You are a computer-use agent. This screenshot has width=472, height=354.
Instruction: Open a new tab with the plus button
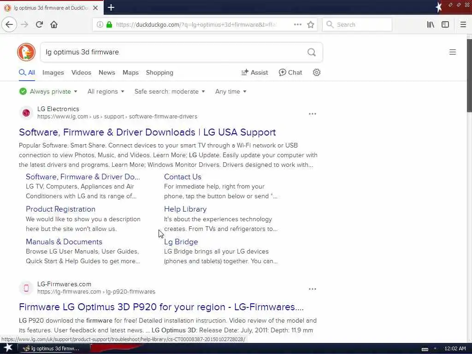[x=111, y=7]
